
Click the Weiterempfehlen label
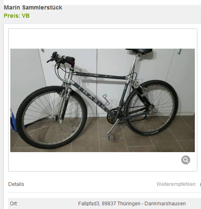click(176, 184)
